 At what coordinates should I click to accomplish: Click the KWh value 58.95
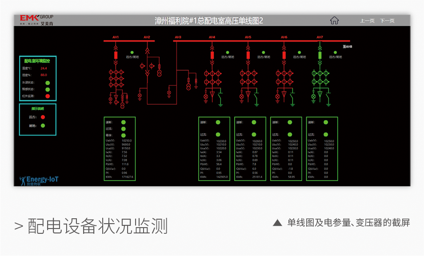(x=292, y=177)
